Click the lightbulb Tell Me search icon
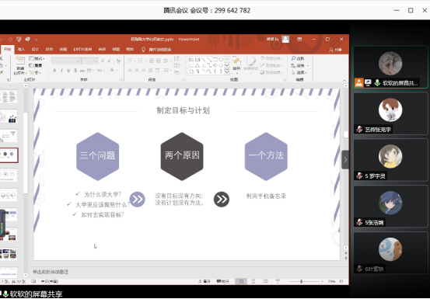The image size is (430, 299). [x=143, y=50]
